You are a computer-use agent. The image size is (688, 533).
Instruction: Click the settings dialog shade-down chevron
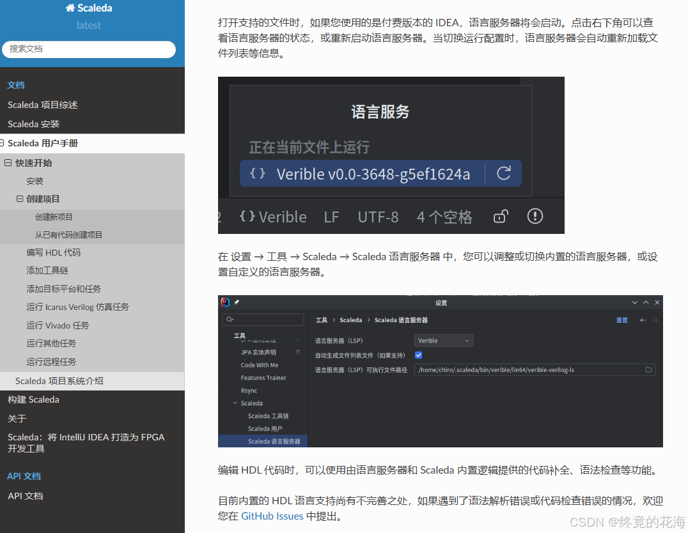[634, 303]
